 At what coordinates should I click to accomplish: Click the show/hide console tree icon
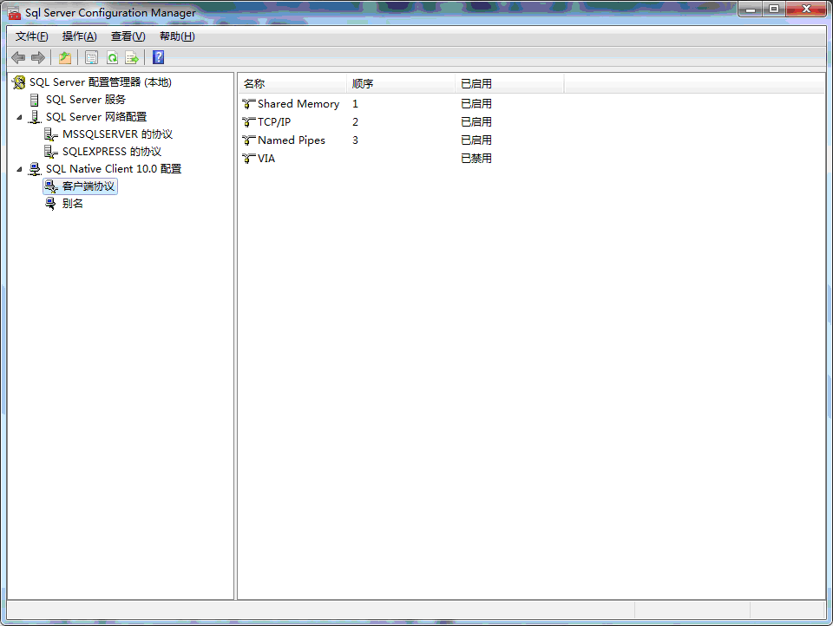coord(65,57)
